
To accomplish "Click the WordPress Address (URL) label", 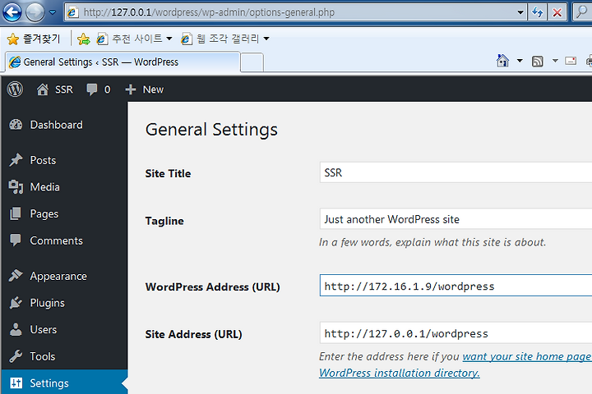I will click(x=213, y=287).
